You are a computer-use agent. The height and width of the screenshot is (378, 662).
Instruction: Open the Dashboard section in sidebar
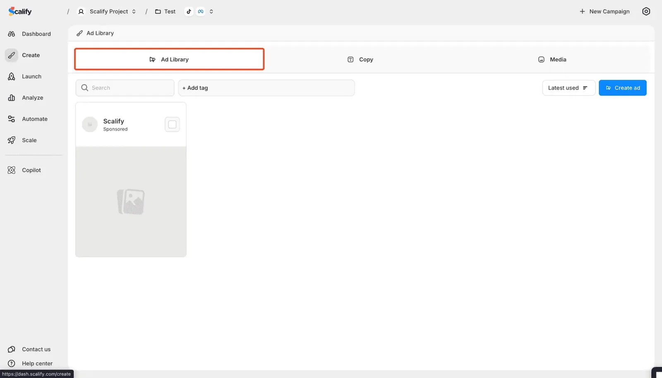[x=36, y=33]
